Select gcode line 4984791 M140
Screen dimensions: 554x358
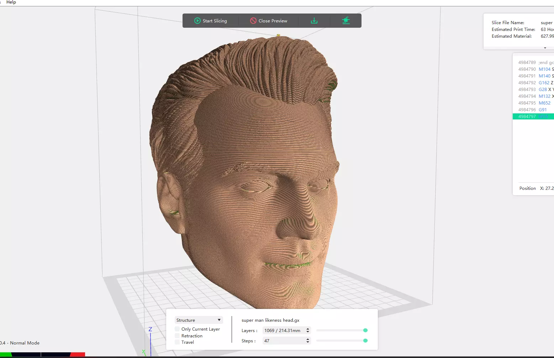click(533, 76)
